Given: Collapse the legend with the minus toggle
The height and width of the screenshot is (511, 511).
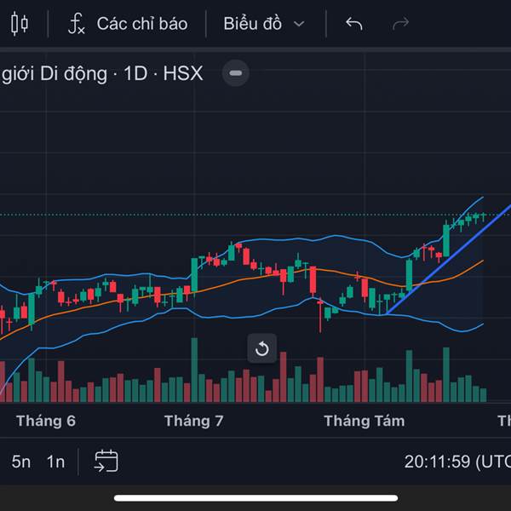Looking at the screenshot, I should pos(236,73).
